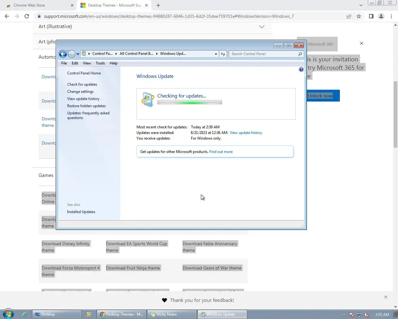Toggle Chrome side panel icon
This screenshot has height=319, width=398.
[371, 17]
